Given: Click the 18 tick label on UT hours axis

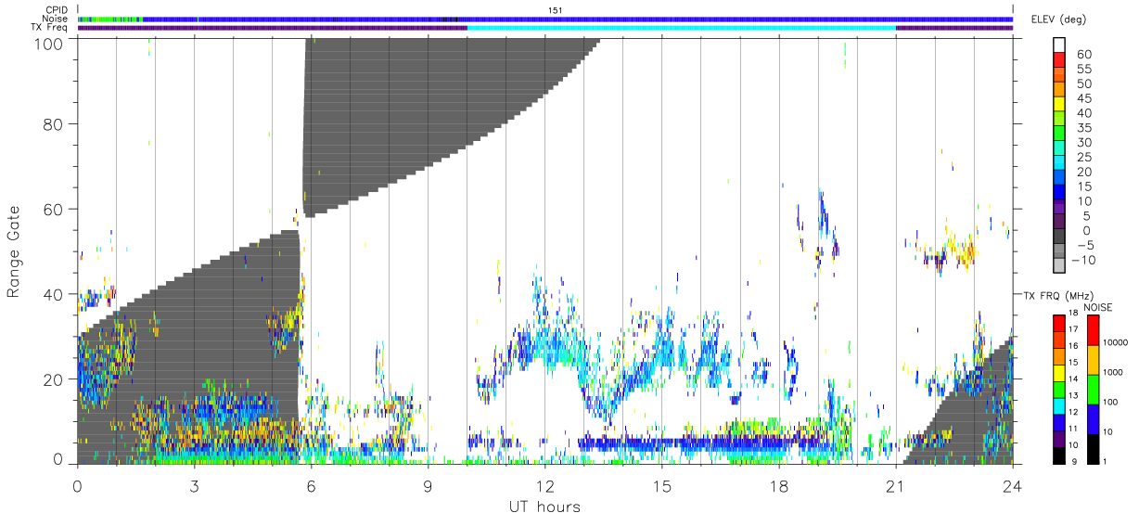Looking at the screenshot, I should 778,484.
